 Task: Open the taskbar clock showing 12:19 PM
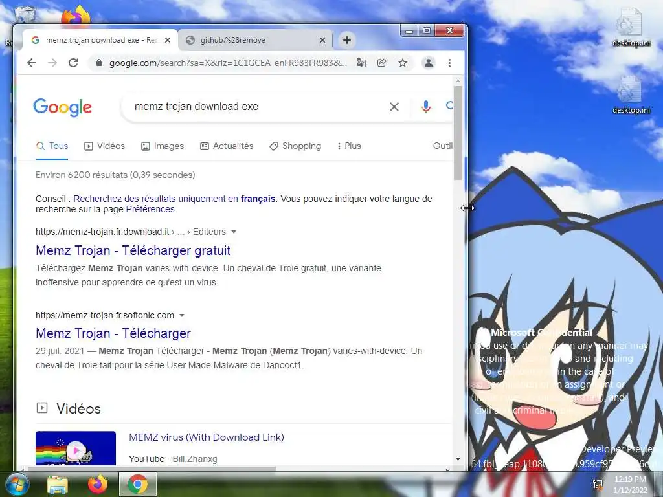coord(630,485)
